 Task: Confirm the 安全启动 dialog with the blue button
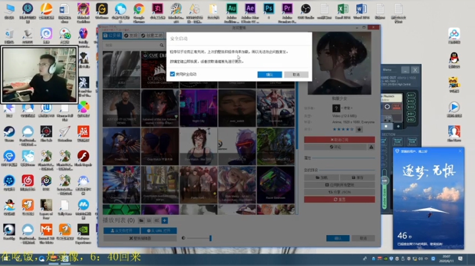(270, 74)
